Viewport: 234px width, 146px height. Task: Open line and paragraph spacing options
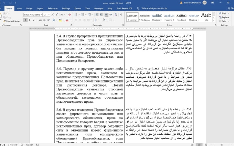tap(96, 20)
